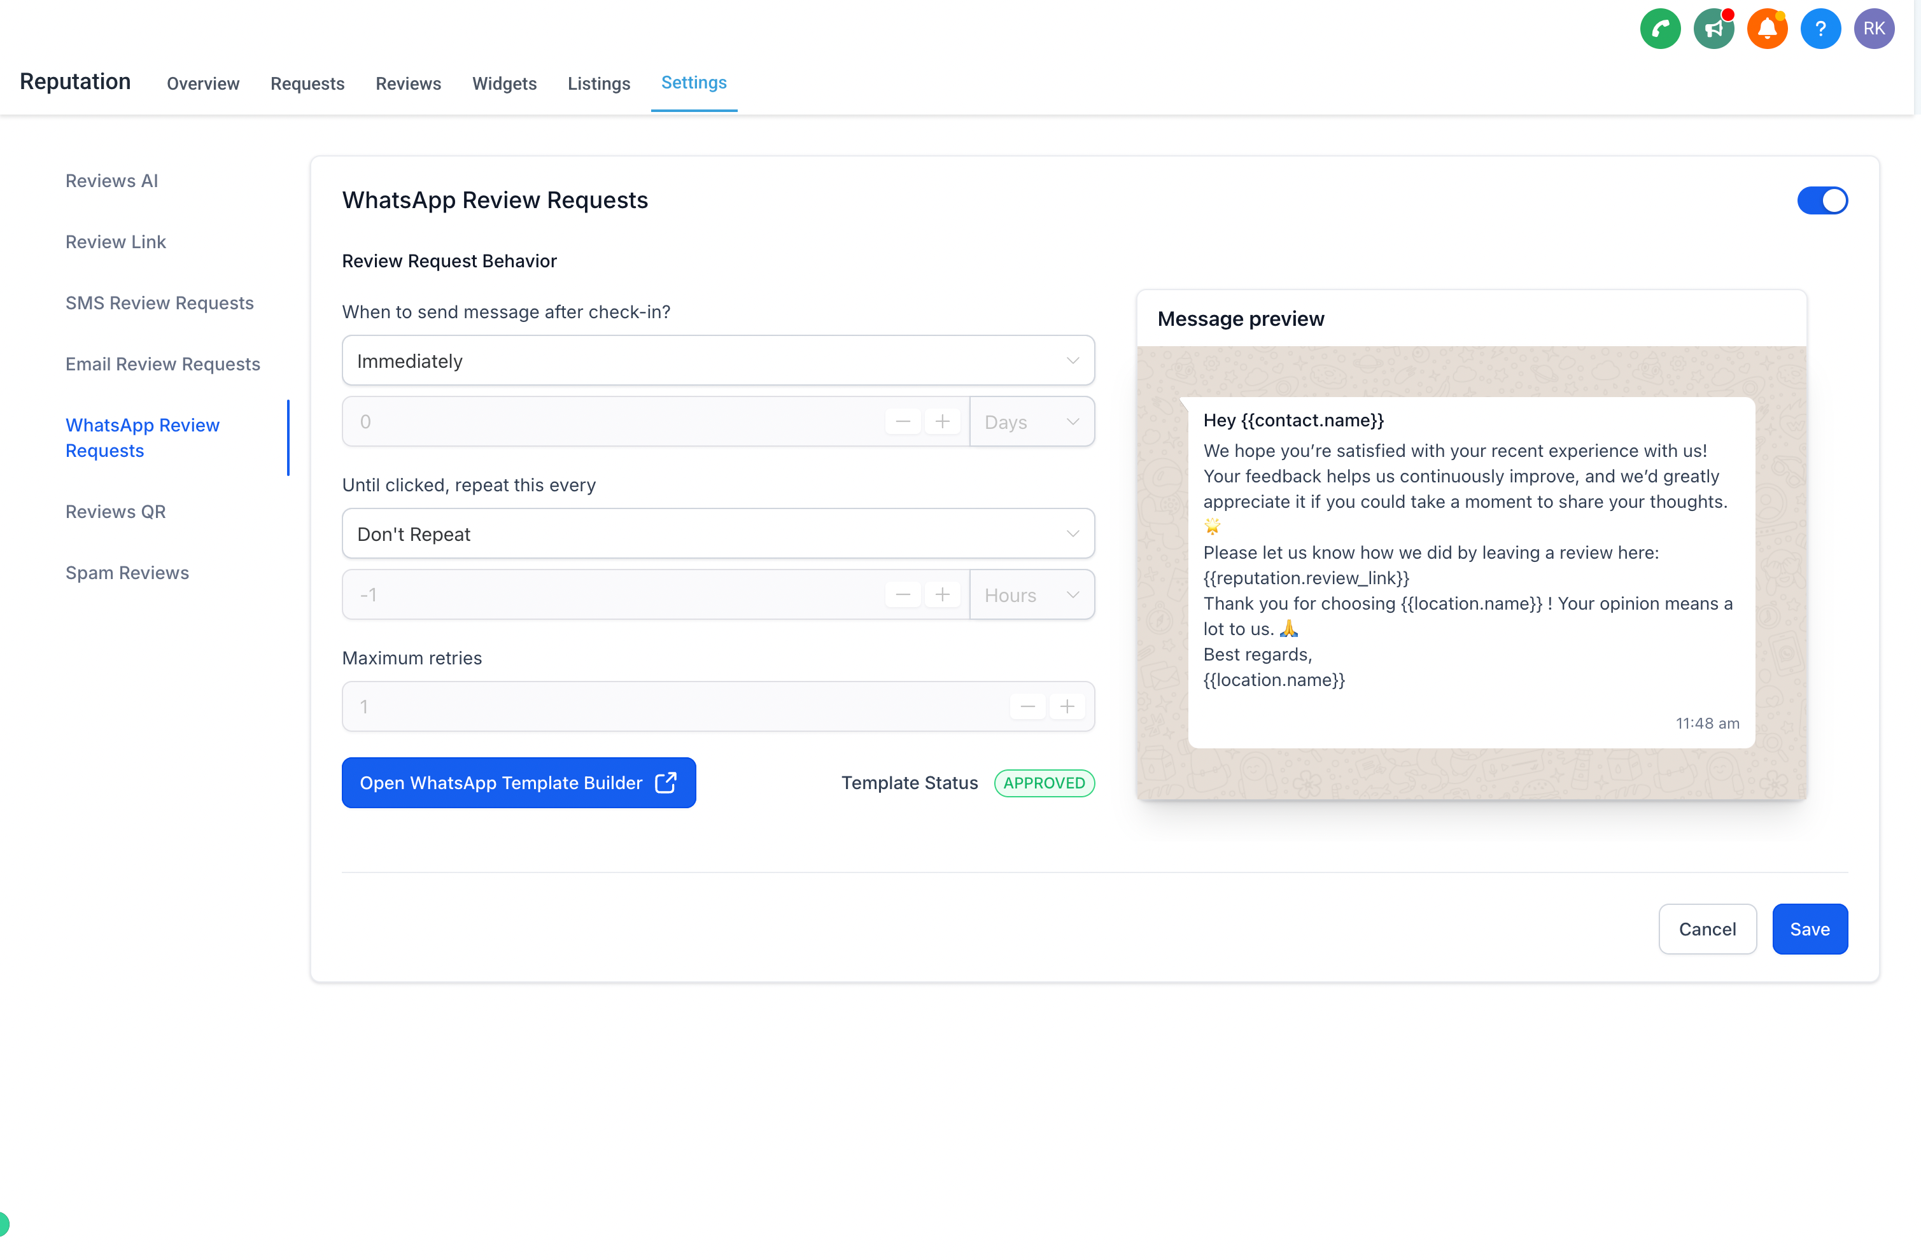Open the Hours unit dropdown

pos(1031,595)
